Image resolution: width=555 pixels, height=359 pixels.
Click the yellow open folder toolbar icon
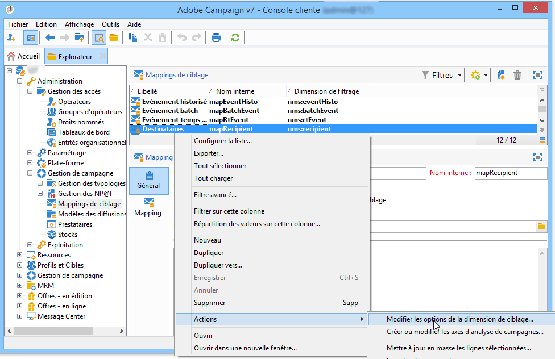114,37
